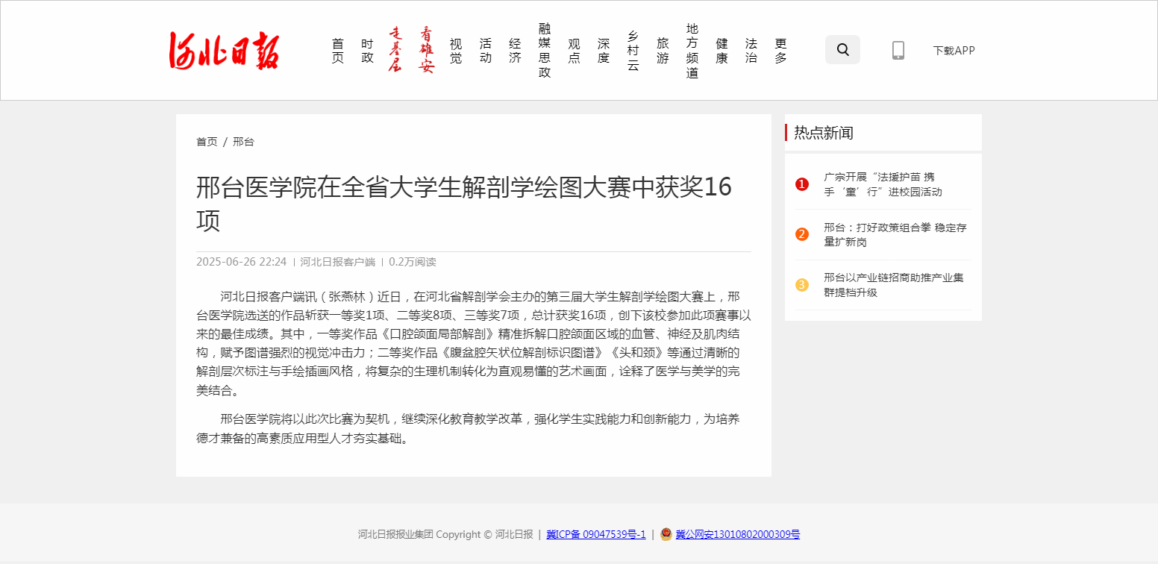Click the red 看雄安 calligraphy icon
Screen dimensions: 1158x564
pos(426,50)
